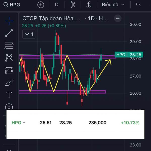The width and height of the screenshot is (151, 151).
Task: Click the 23.00 price axis label
Action: tap(135, 145)
